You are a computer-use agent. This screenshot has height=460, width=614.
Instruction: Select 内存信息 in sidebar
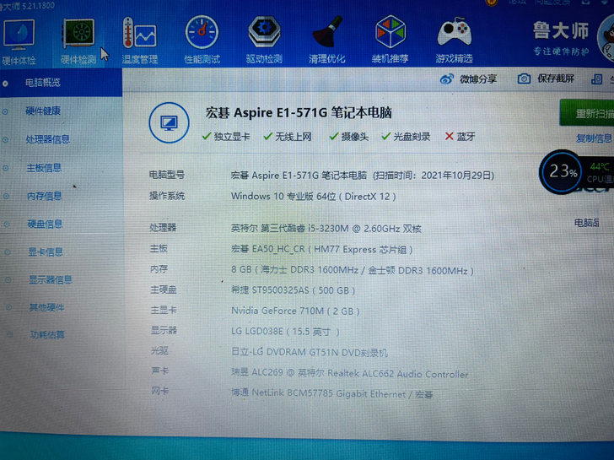(x=44, y=196)
